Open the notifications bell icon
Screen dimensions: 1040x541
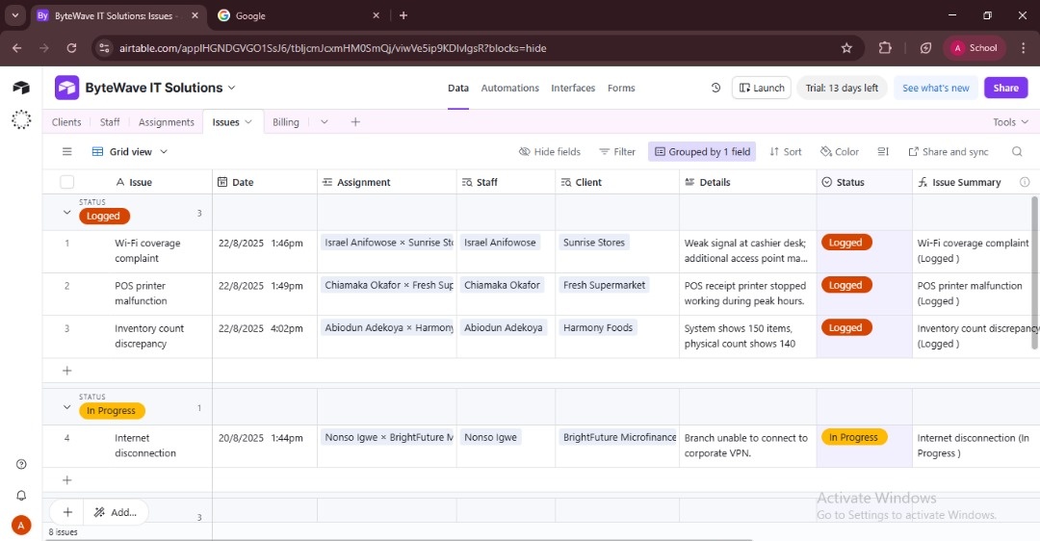point(21,495)
